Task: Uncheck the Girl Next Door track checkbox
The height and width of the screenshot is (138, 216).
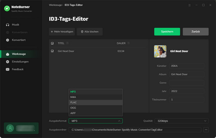Action: pos(52,51)
